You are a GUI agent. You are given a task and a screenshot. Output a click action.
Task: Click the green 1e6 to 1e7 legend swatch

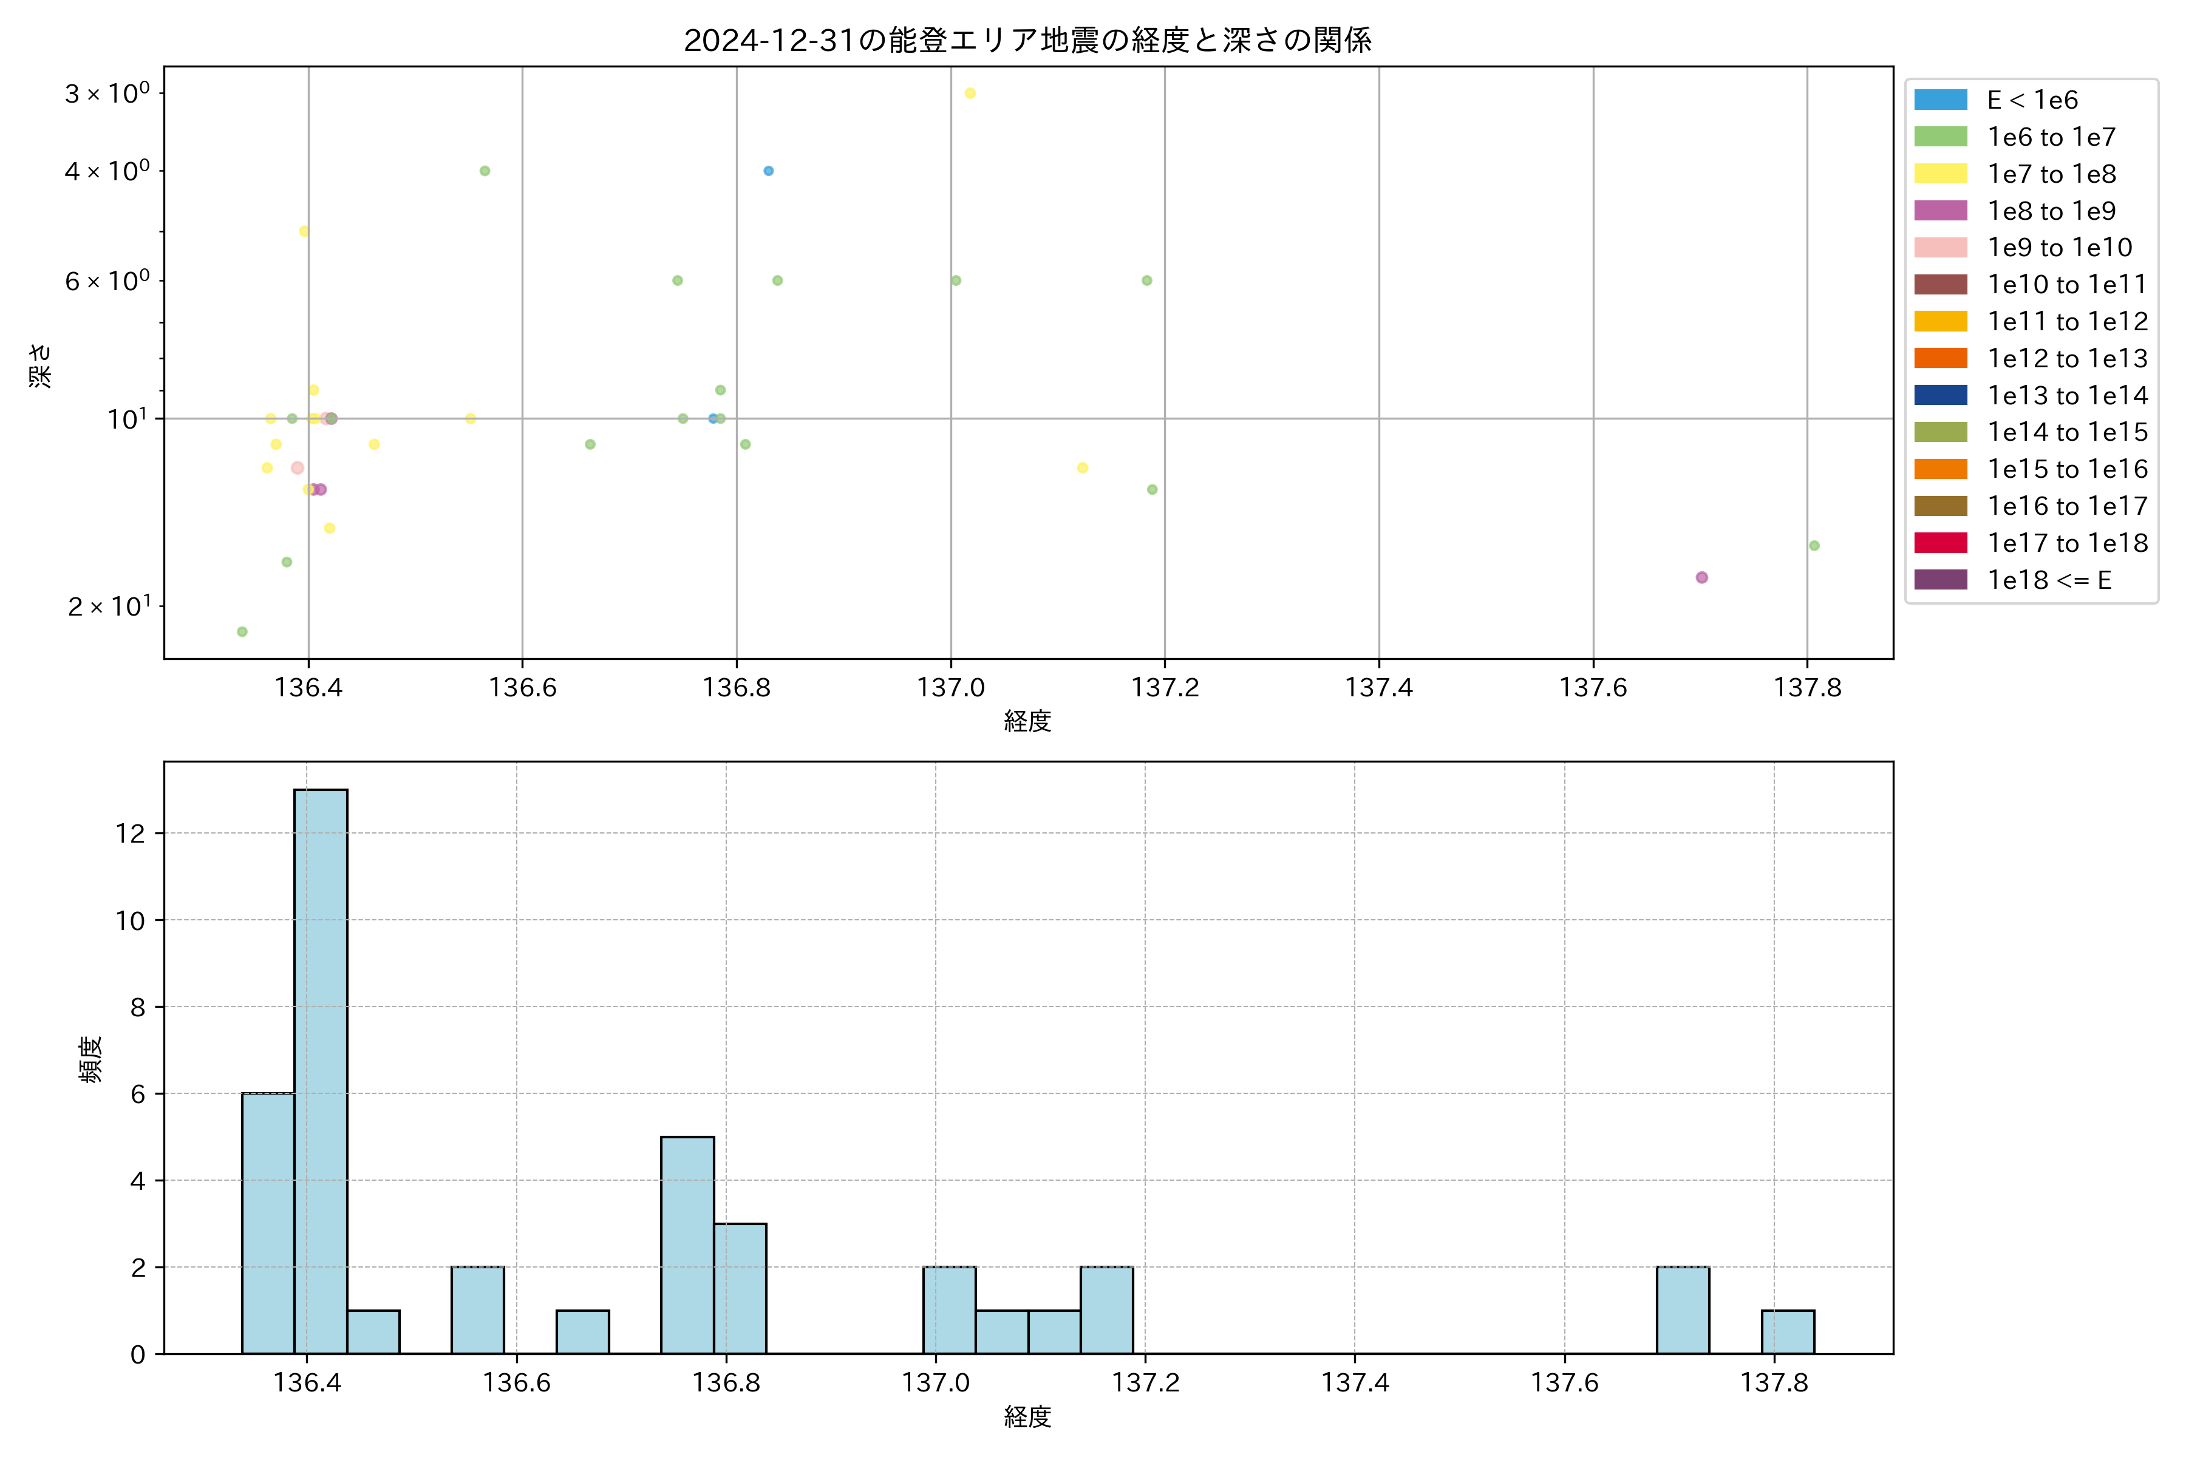pyautogui.click(x=1941, y=137)
